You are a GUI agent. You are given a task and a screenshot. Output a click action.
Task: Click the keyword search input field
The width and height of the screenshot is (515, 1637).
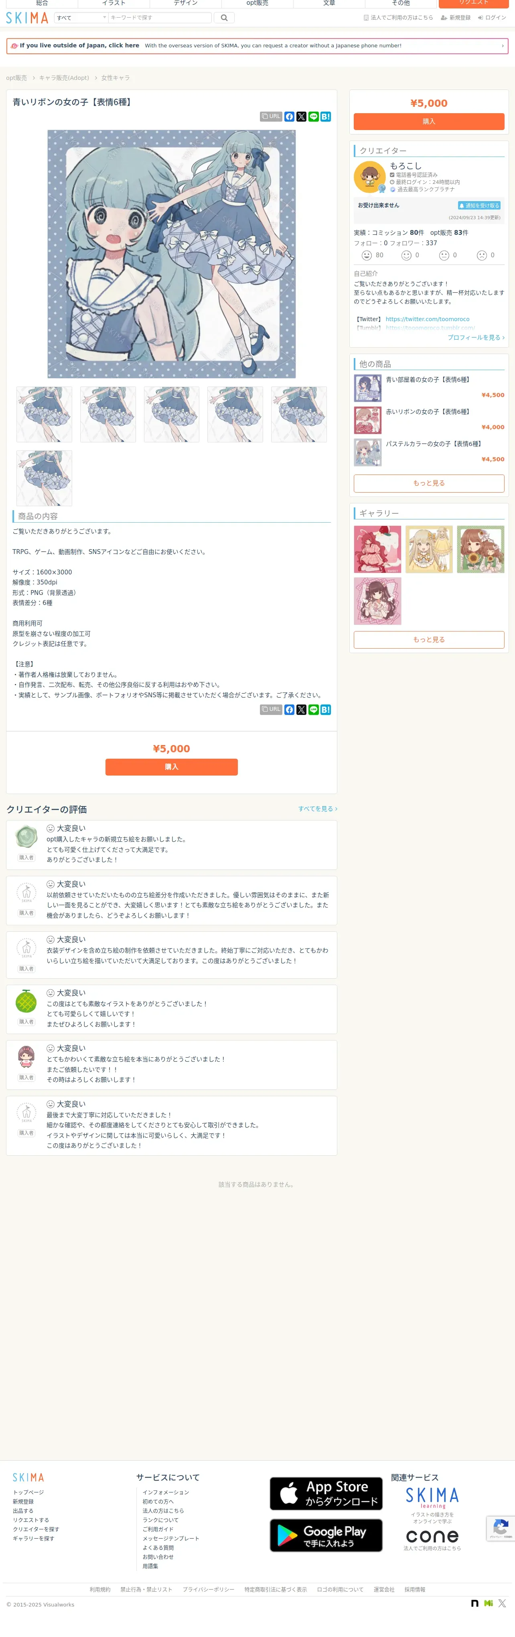click(159, 18)
